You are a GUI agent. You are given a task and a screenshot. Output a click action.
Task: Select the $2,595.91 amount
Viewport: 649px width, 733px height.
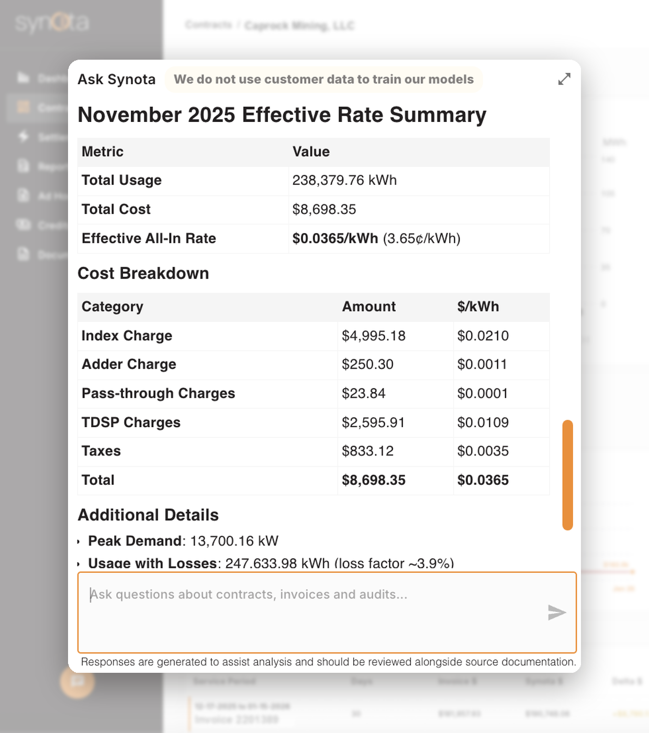pyautogui.click(x=373, y=423)
